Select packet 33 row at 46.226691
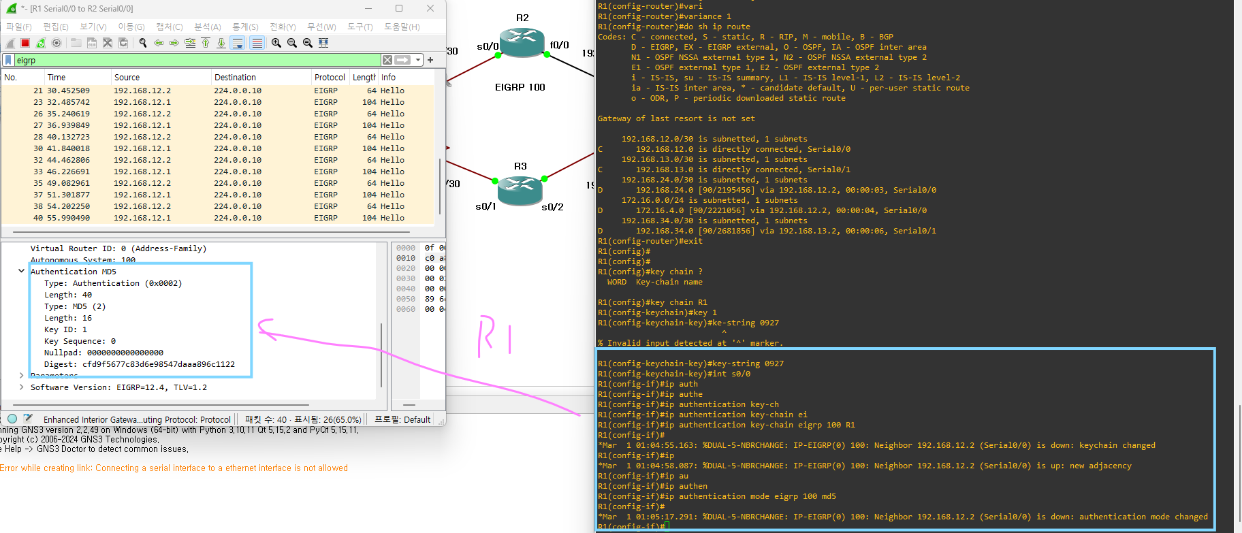The height and width of the screenshot is (533, 1242). 218,172
